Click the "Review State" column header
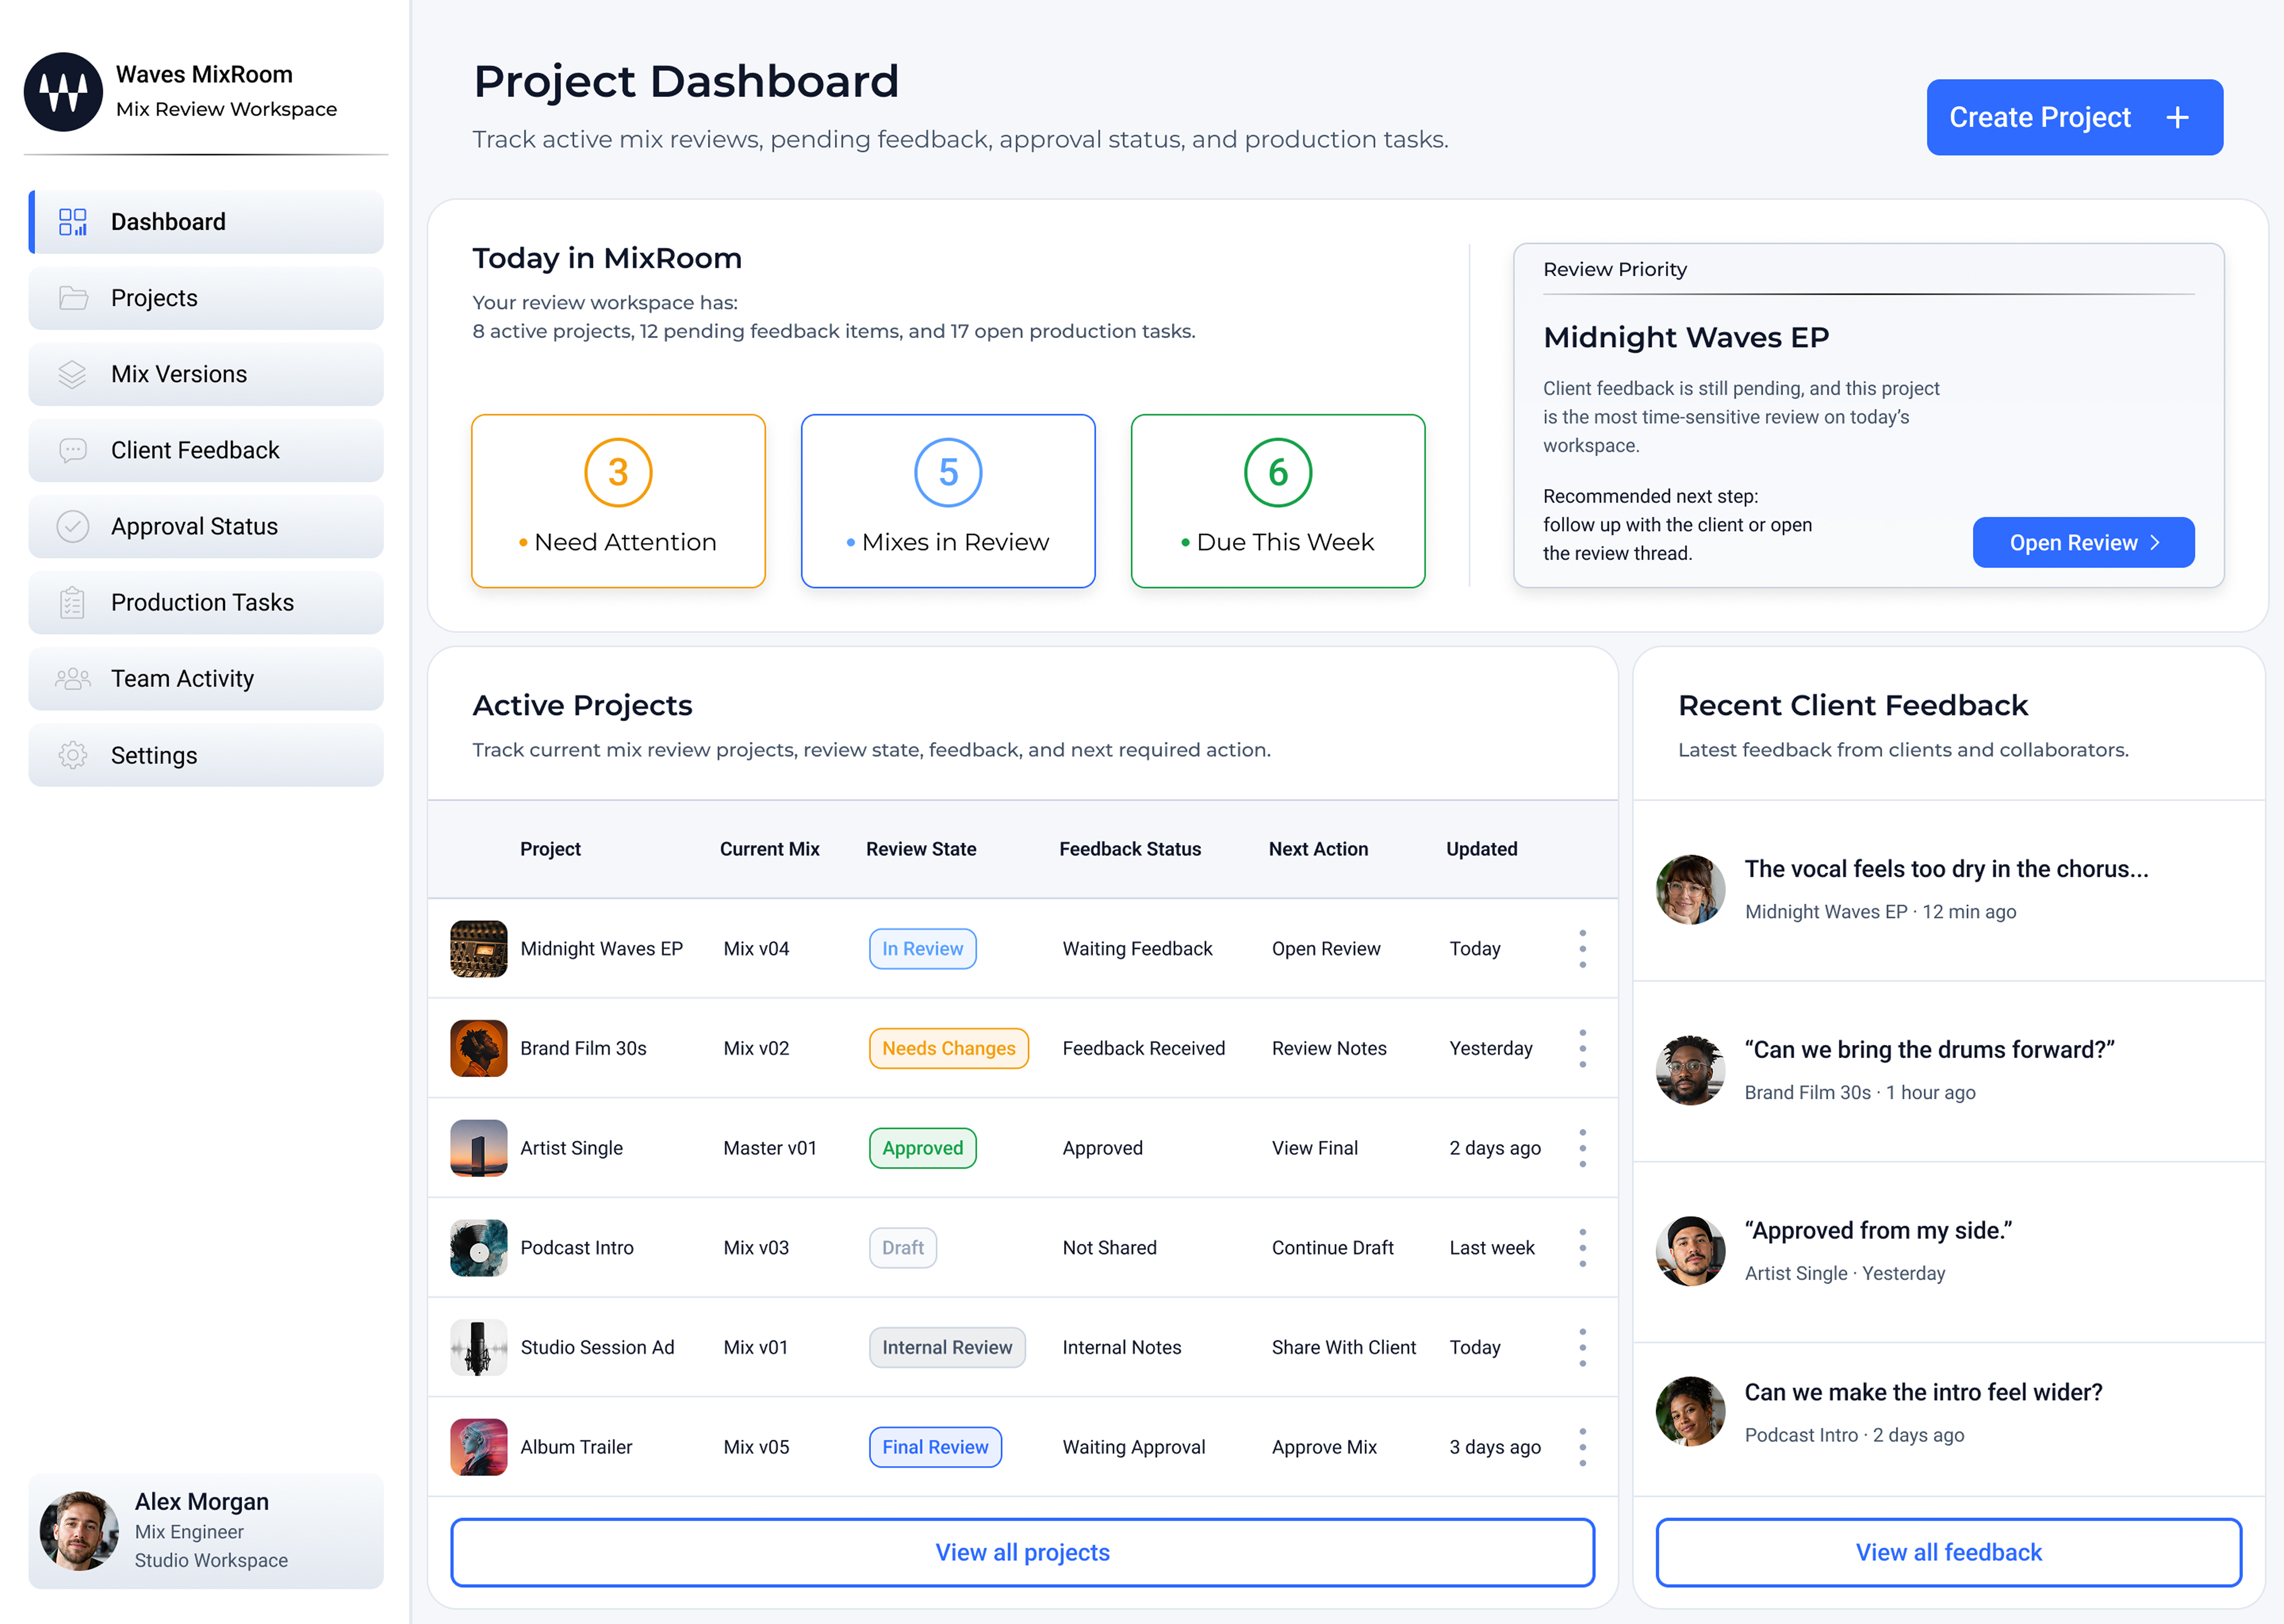The height and width of the screenshot is (1624, 2284). click(x=921, y=849)
